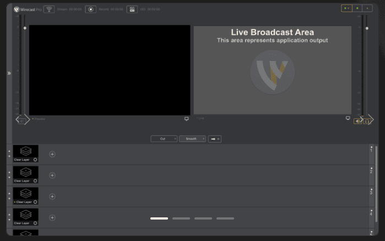
Task: Click the Go arrow transition button
Action: coord(215,139)
